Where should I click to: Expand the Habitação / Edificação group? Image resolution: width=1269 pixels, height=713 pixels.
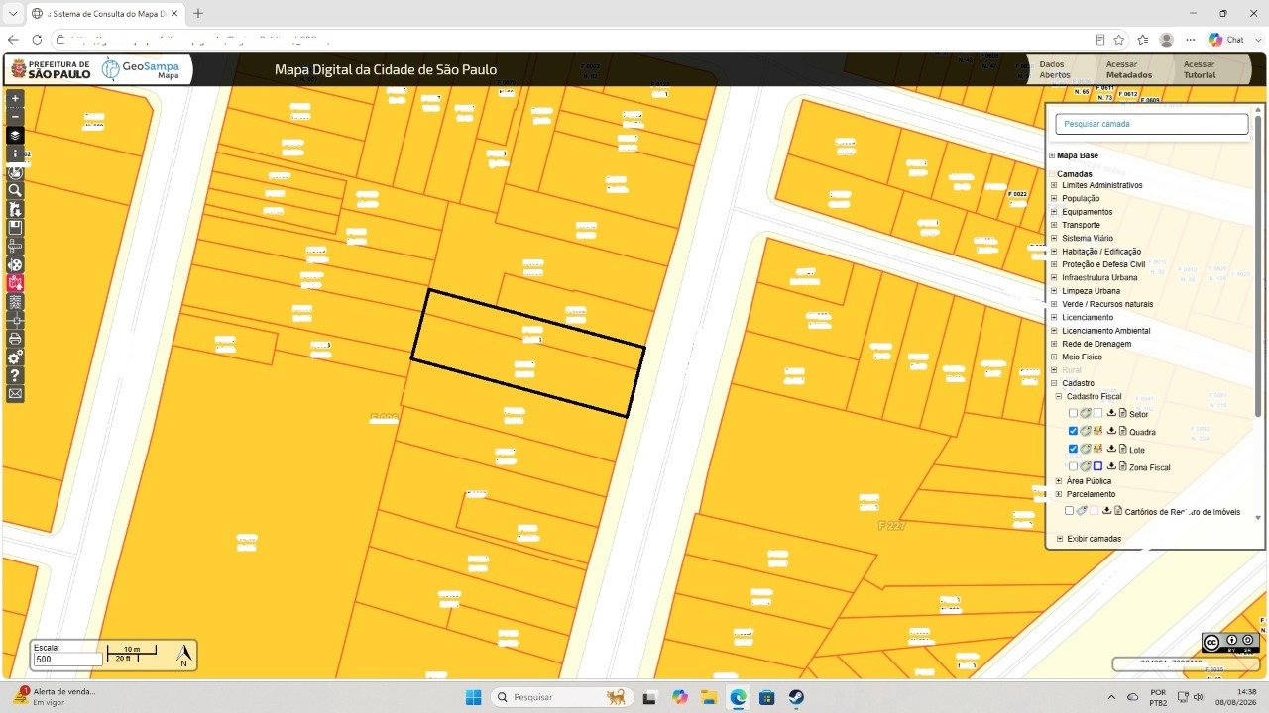point(1055,252)
